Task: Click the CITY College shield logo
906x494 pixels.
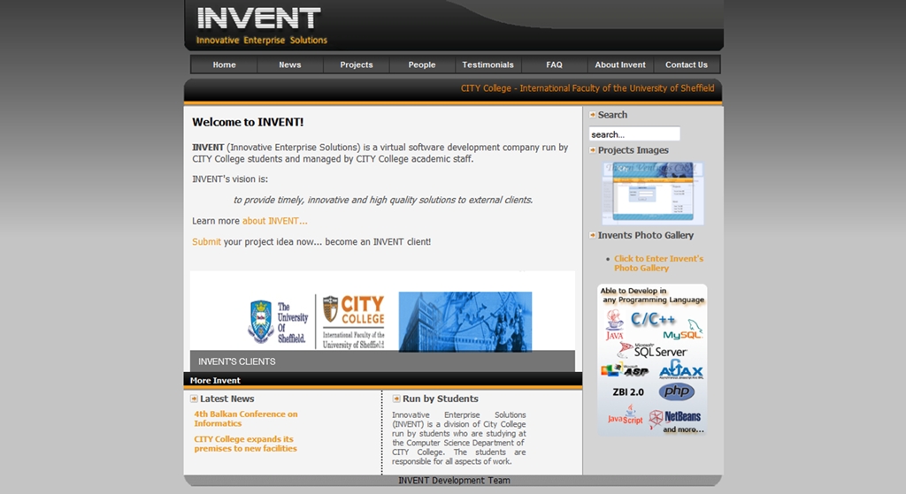Action: [330, 308]
